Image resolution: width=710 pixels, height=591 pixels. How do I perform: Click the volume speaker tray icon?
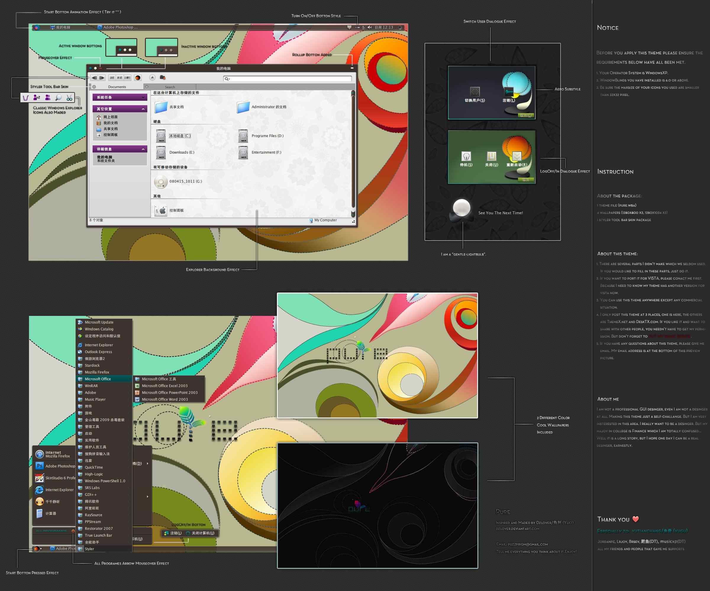[369, 27]
